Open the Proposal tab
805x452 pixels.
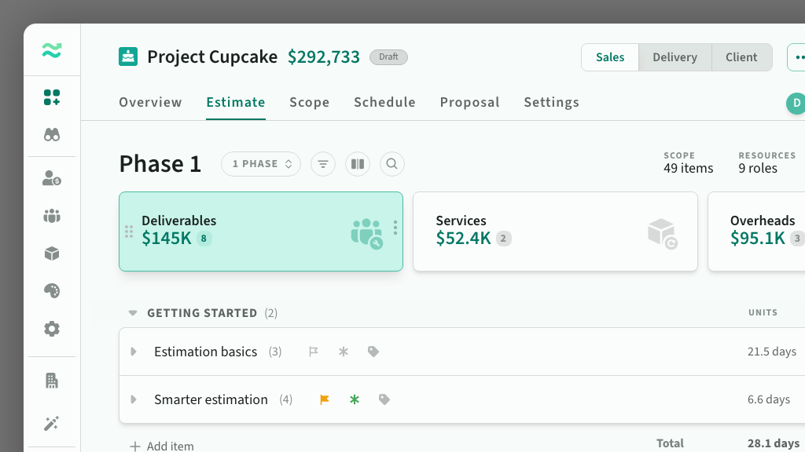click(469, 102)
